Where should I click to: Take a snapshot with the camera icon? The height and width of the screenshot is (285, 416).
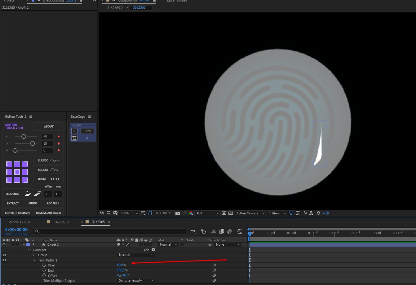178,213
